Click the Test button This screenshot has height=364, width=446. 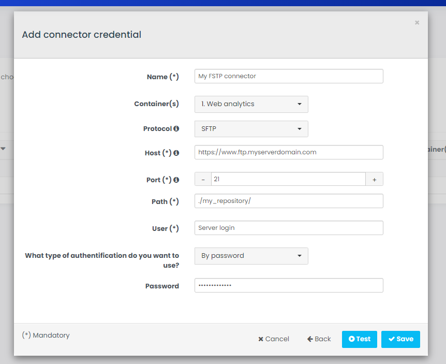(x=359, y=339)
